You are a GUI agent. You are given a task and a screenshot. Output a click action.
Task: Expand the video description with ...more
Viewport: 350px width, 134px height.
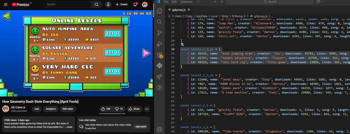coord(69,127)
